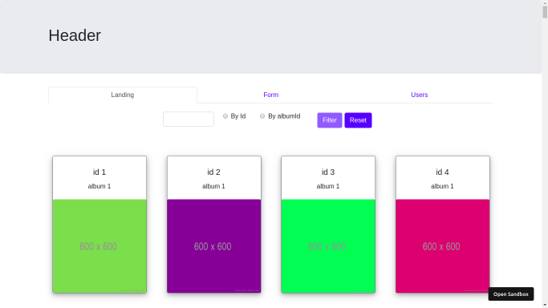Viewport: 548px width, 308px height.
Task: Click the "id 1" card title
Action: 99,172
